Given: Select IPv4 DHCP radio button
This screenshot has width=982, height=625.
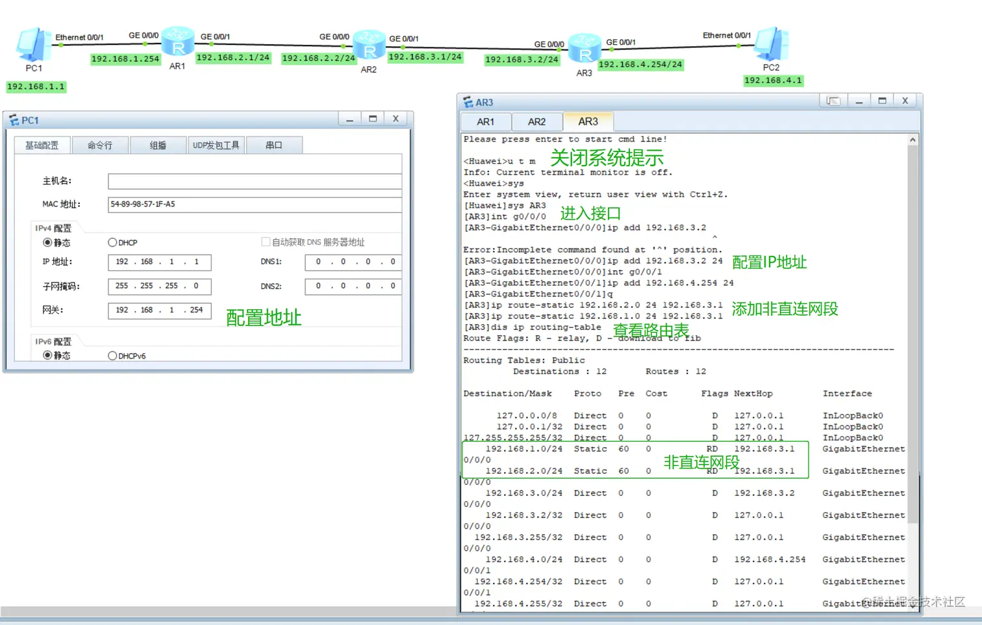Looking at the screenshot, I should pos(112,242).
